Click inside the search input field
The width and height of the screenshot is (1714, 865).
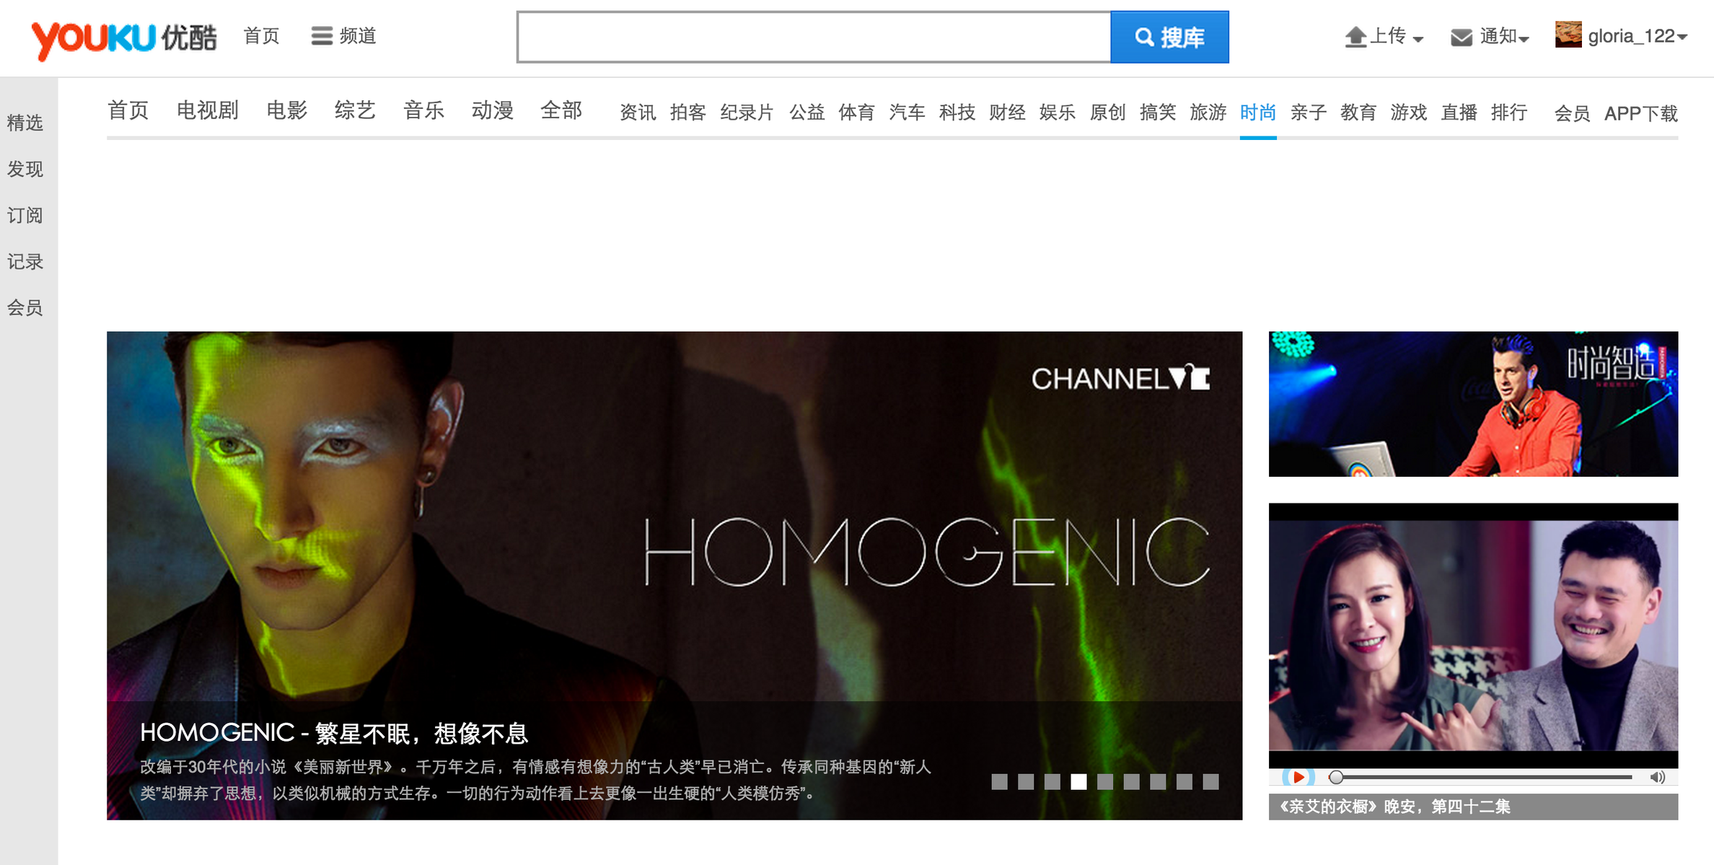click(814, 38)
